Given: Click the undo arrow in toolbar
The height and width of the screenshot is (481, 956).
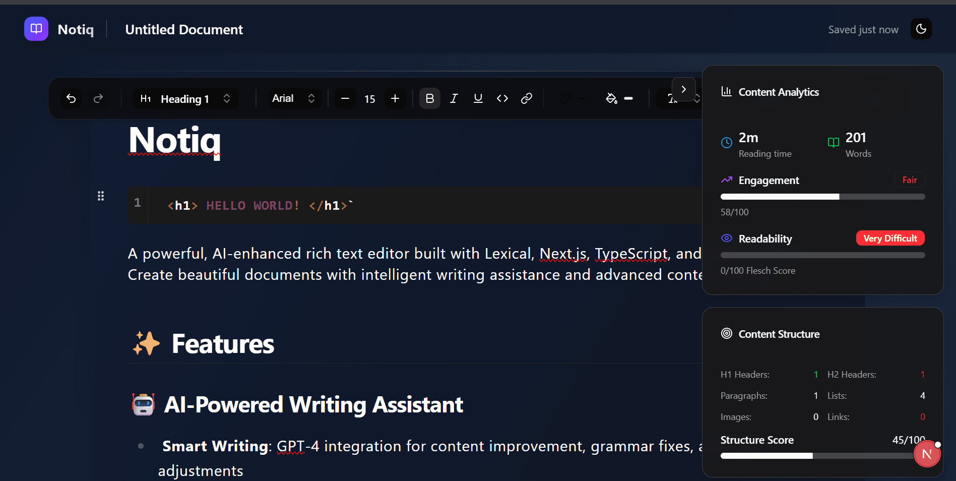Looking at the screenshot, I should click(71, 99).
